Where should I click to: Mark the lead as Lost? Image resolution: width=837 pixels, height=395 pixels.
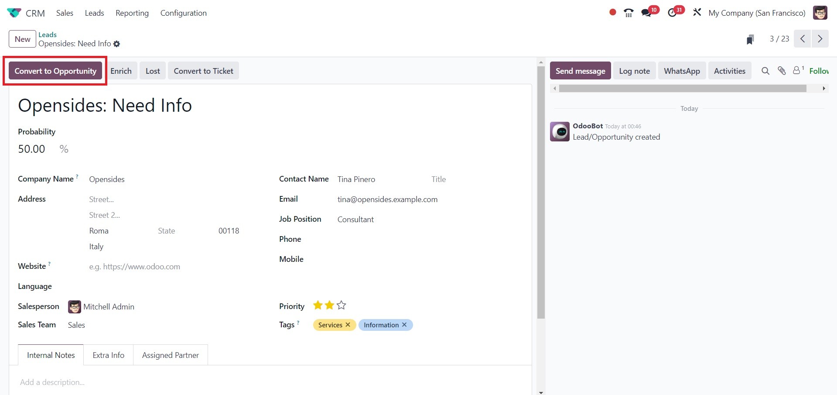pos(153,71)
